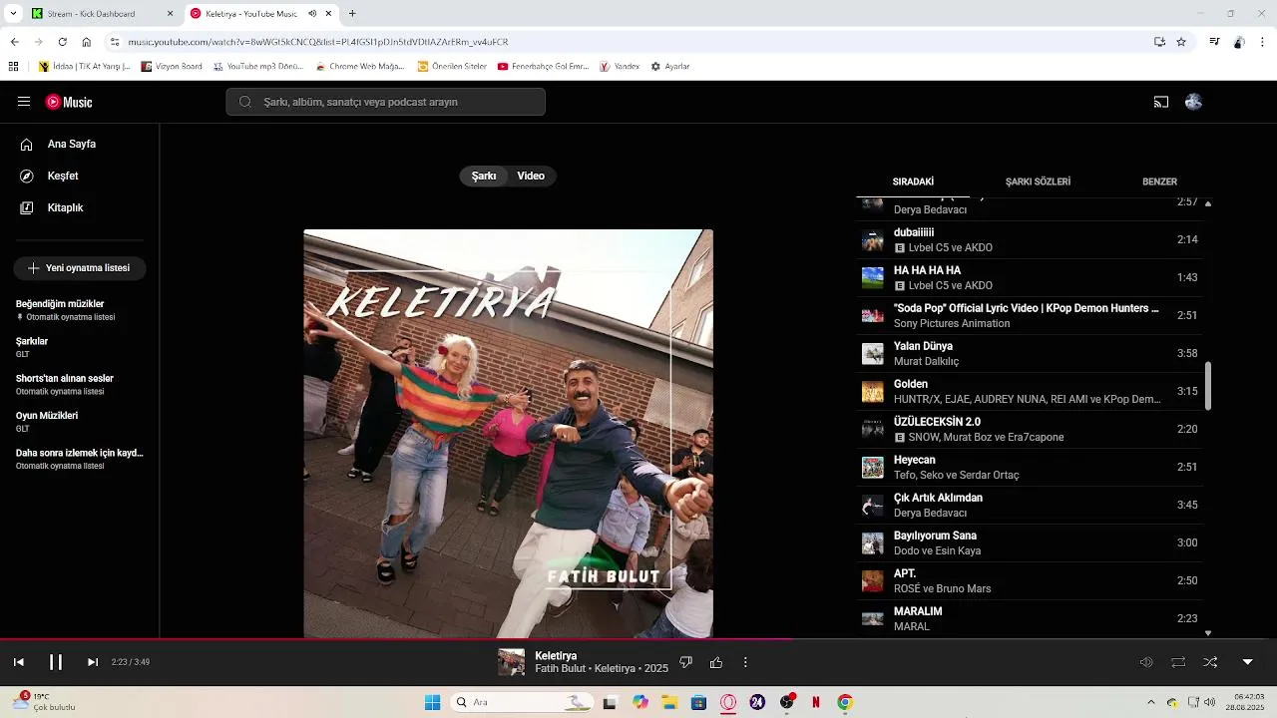Image resolution: width=1277 pixels, height=718 pixels.
Task: Click the Keletirya album artwork
Action: [x=508, y=434]
